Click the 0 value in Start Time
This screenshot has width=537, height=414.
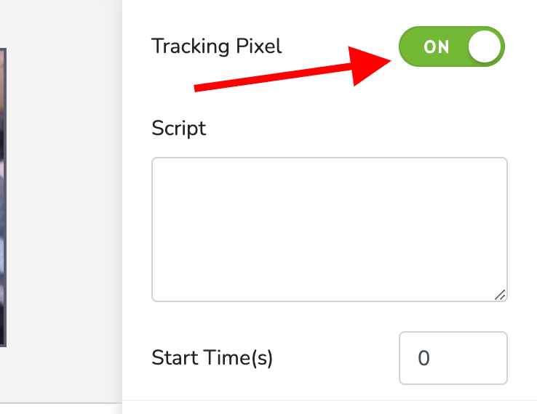(423, 358)
